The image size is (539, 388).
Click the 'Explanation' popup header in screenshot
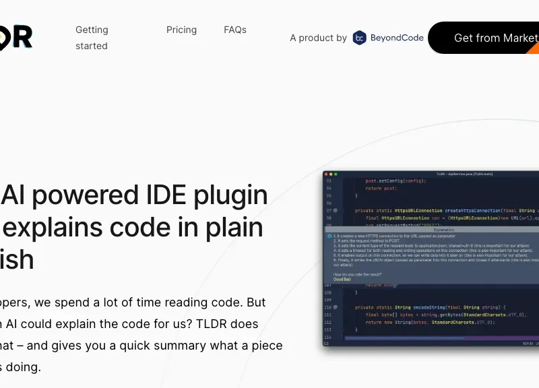pyautogui.click(x=443, y=230)
